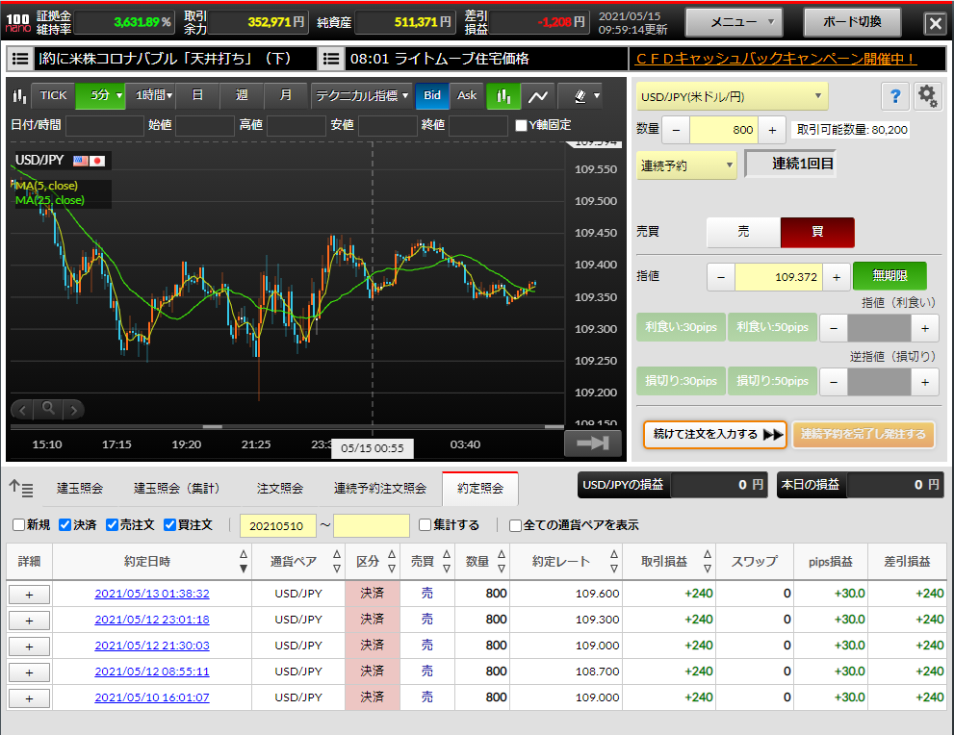954x735 pixels.
Task: Uncheck the 売注文 filter checkbox
Action: click(x=112, y=524)
